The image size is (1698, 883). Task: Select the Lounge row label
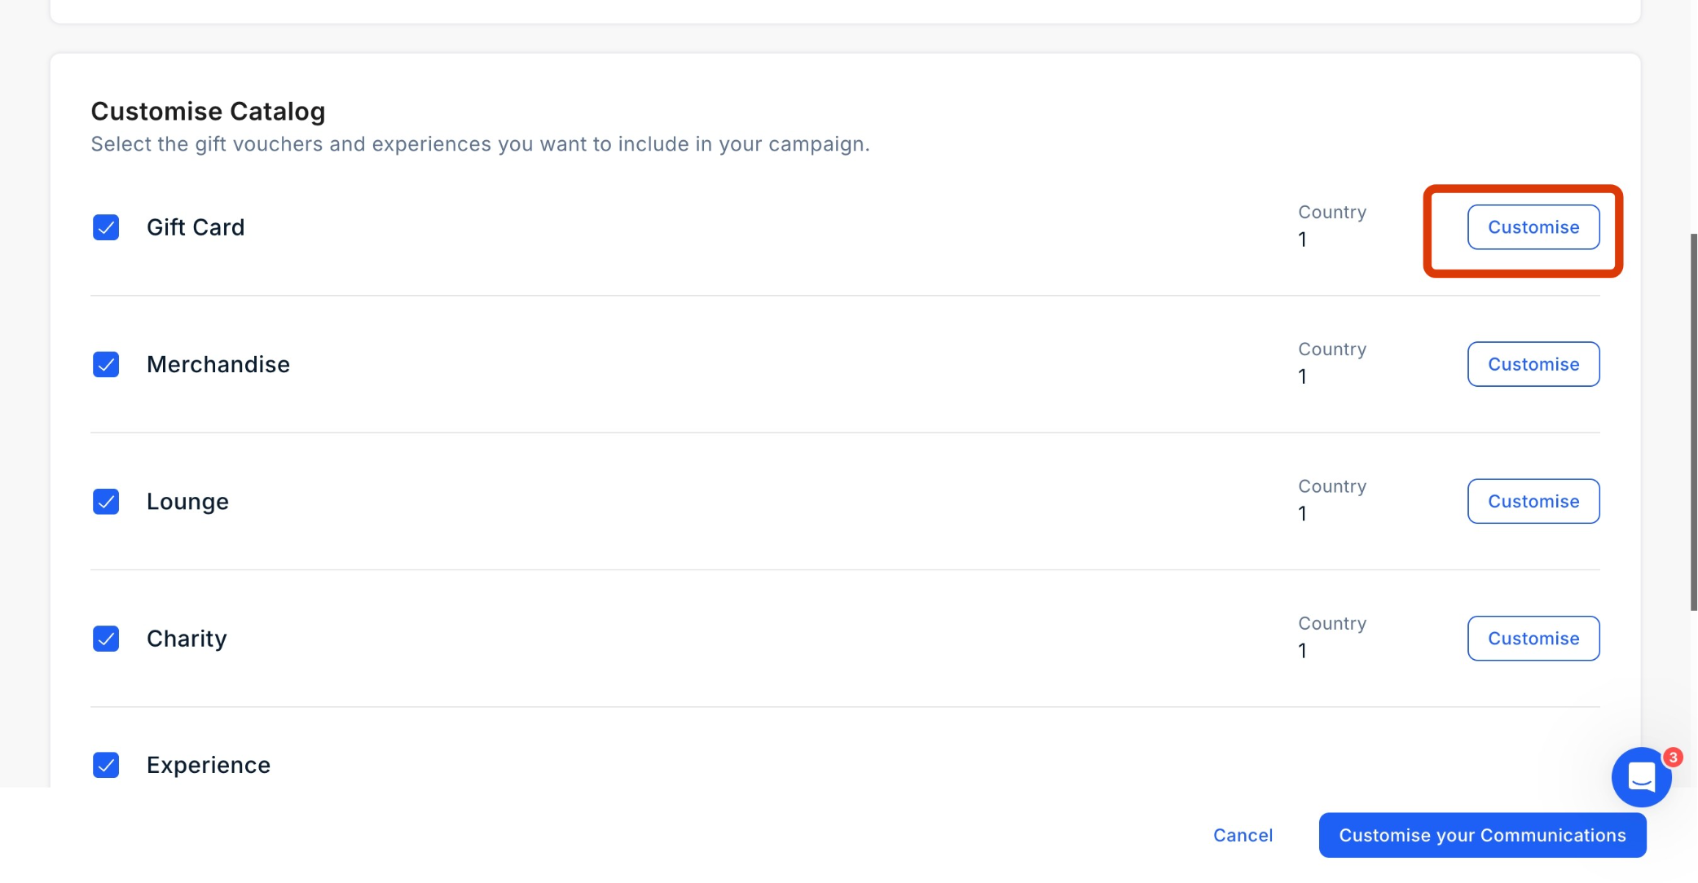tap(187, 502)
